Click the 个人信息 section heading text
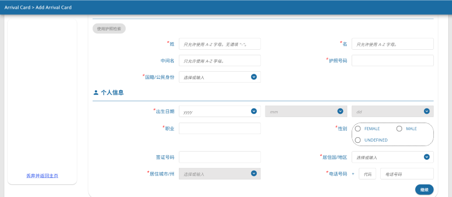 click(x=112, y=93)
